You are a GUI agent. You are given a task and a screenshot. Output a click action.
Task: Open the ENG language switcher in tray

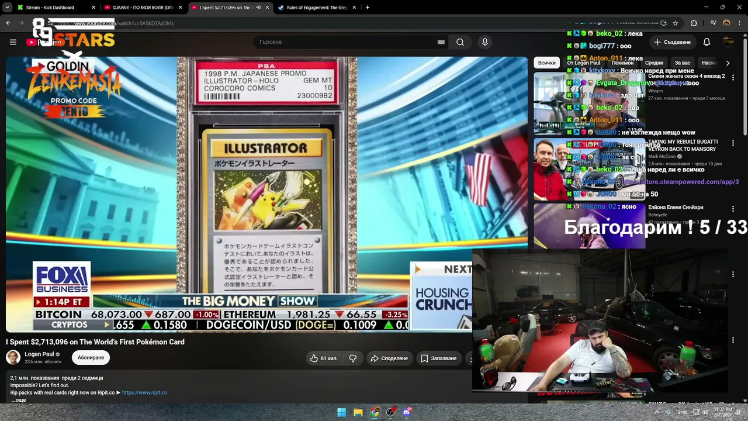[x=683, y=412]
